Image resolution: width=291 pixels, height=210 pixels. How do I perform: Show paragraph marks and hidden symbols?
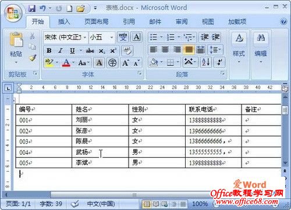coord(219,62)
